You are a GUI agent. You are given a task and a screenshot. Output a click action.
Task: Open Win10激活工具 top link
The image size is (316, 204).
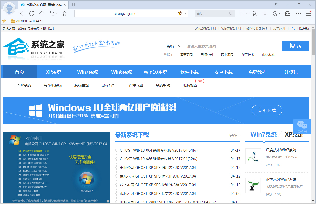pos(205,29)
